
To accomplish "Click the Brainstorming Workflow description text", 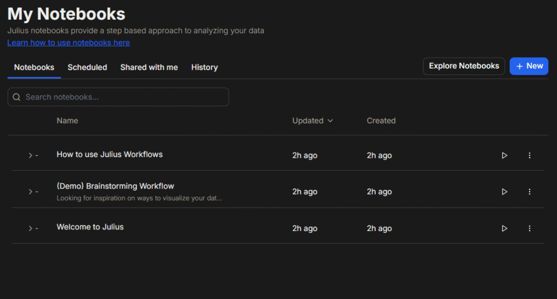I will coord(139,198).
